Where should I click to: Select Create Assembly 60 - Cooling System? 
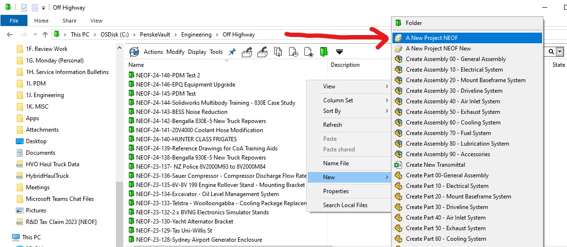467,123
